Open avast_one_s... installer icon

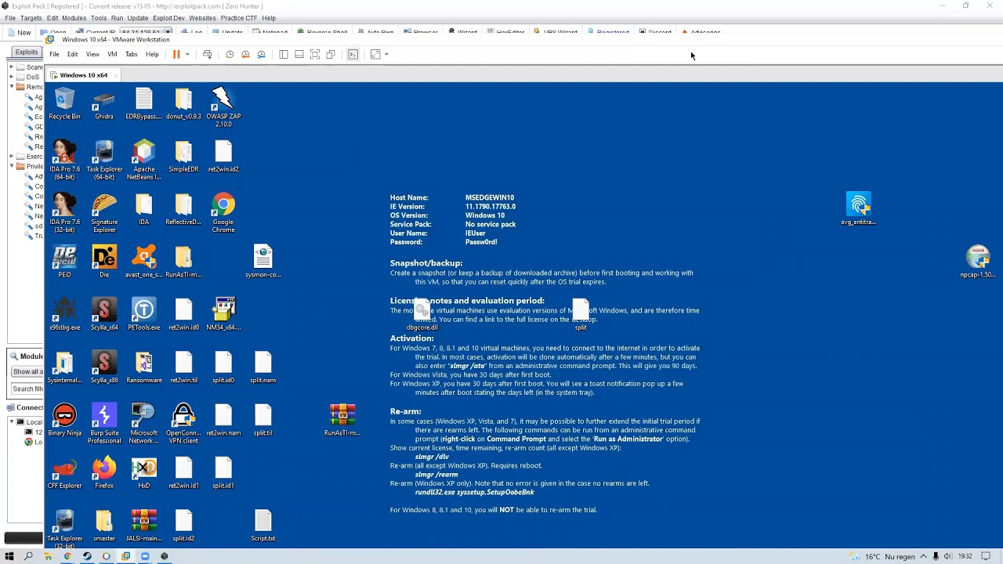point(143,262)
